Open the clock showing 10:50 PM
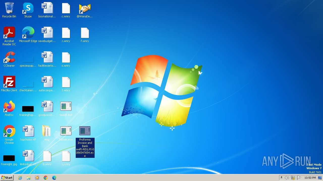323x181 pixels. 310,178
